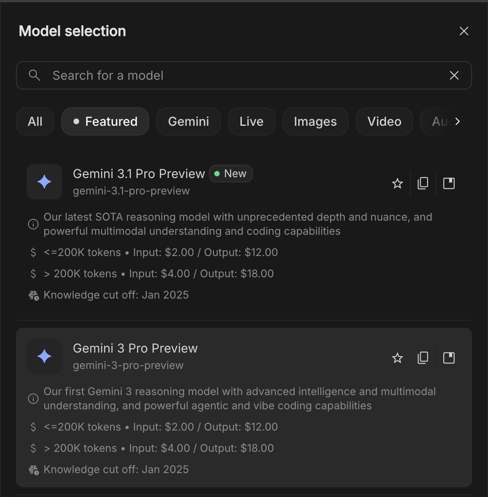Click the dollar icon beside Gemini 3 >200K pricing
Viewport: 488px width, 497px height.
click(x=33, y=448)
